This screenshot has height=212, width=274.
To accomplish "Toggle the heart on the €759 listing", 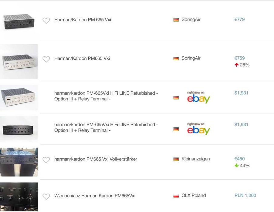I will pyautogui.click(x=46, y=59).
